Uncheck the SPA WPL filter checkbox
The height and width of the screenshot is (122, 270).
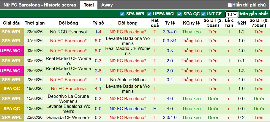(x=122, y=14)
